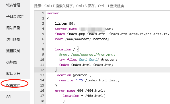Image resolution: width=170 pixels, height=104 pixels.
Task: Open the 网站目录 tab
Action: pyautogui.click(x=13, y=28)
